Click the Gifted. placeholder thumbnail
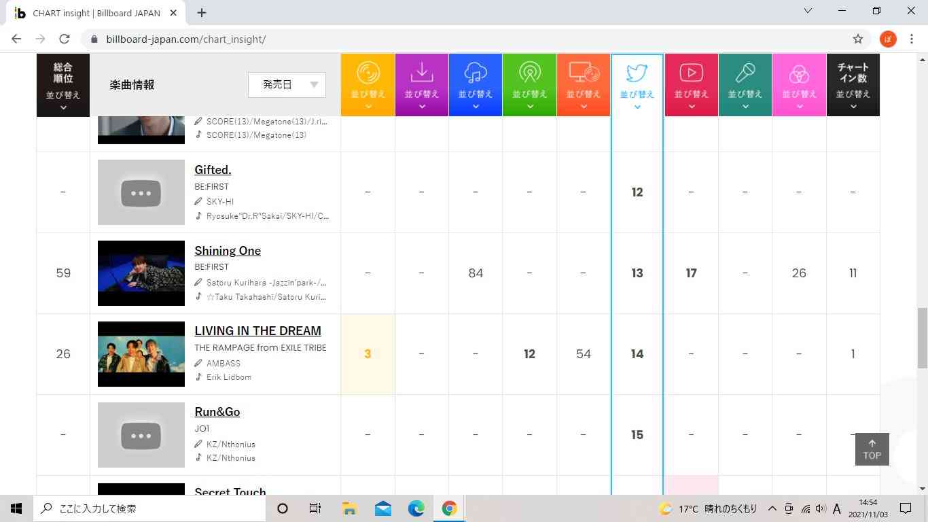Screen dimensions: 928x522 coord(141,192)
